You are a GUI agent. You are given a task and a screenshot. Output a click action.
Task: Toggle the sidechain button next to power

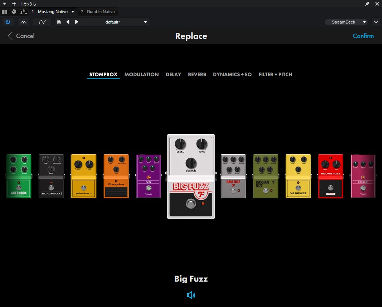coord(24,22)
